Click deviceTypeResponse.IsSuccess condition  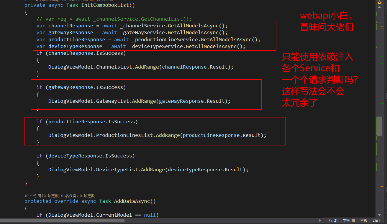[x=90, y=156]
